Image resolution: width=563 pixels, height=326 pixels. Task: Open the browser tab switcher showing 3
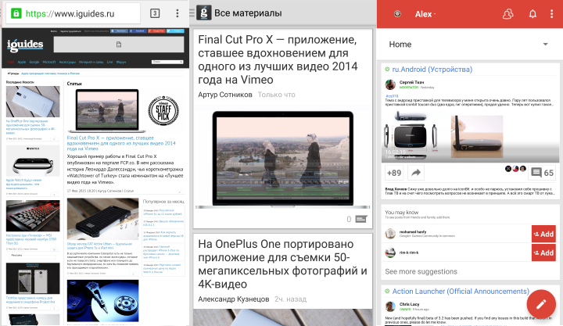(x=155, y=13)
